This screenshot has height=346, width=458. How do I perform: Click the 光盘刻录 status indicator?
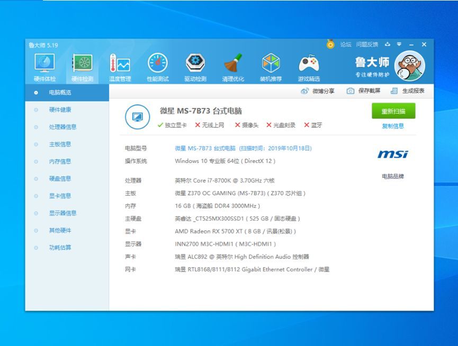click(x=281, y=125)
